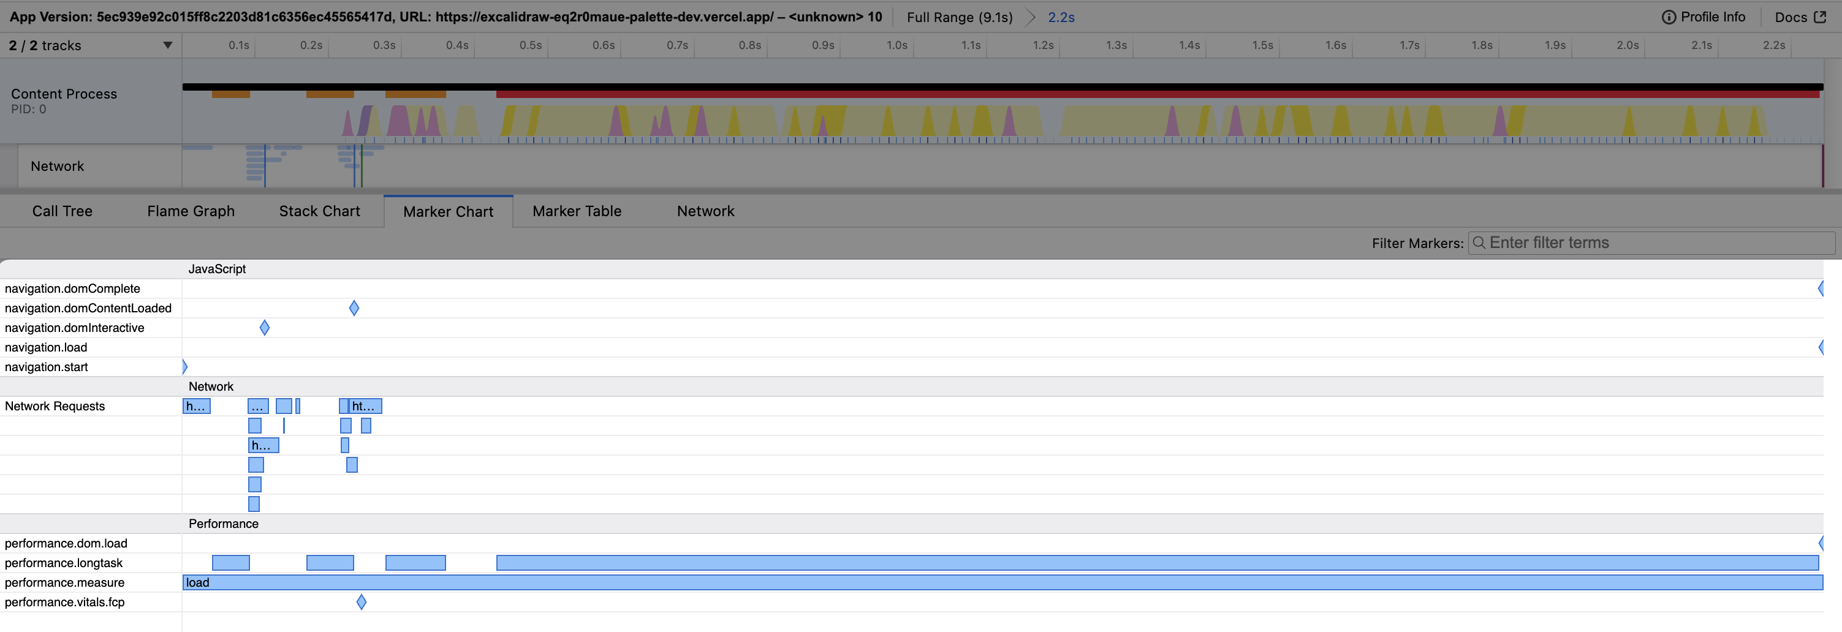Open the Network tab
This screenshot has height=632, width=1842.
(x=706, y=211)
